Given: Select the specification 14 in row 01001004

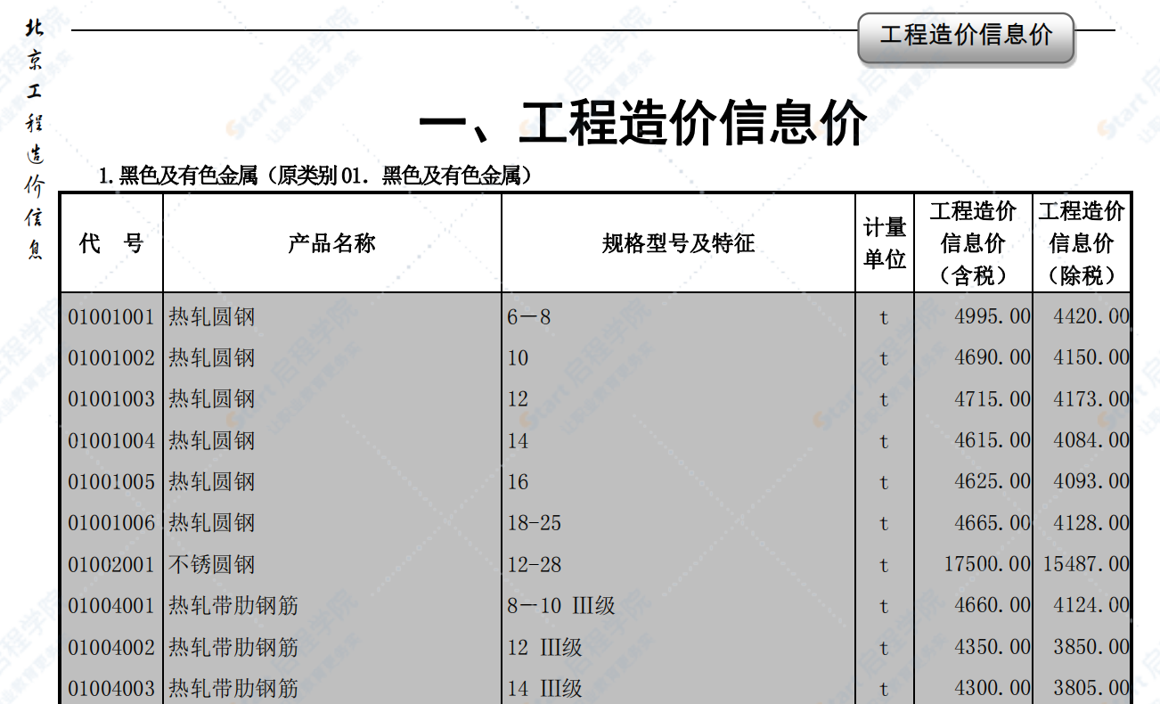Looking at the screenshot, I should tap(518, 440).
